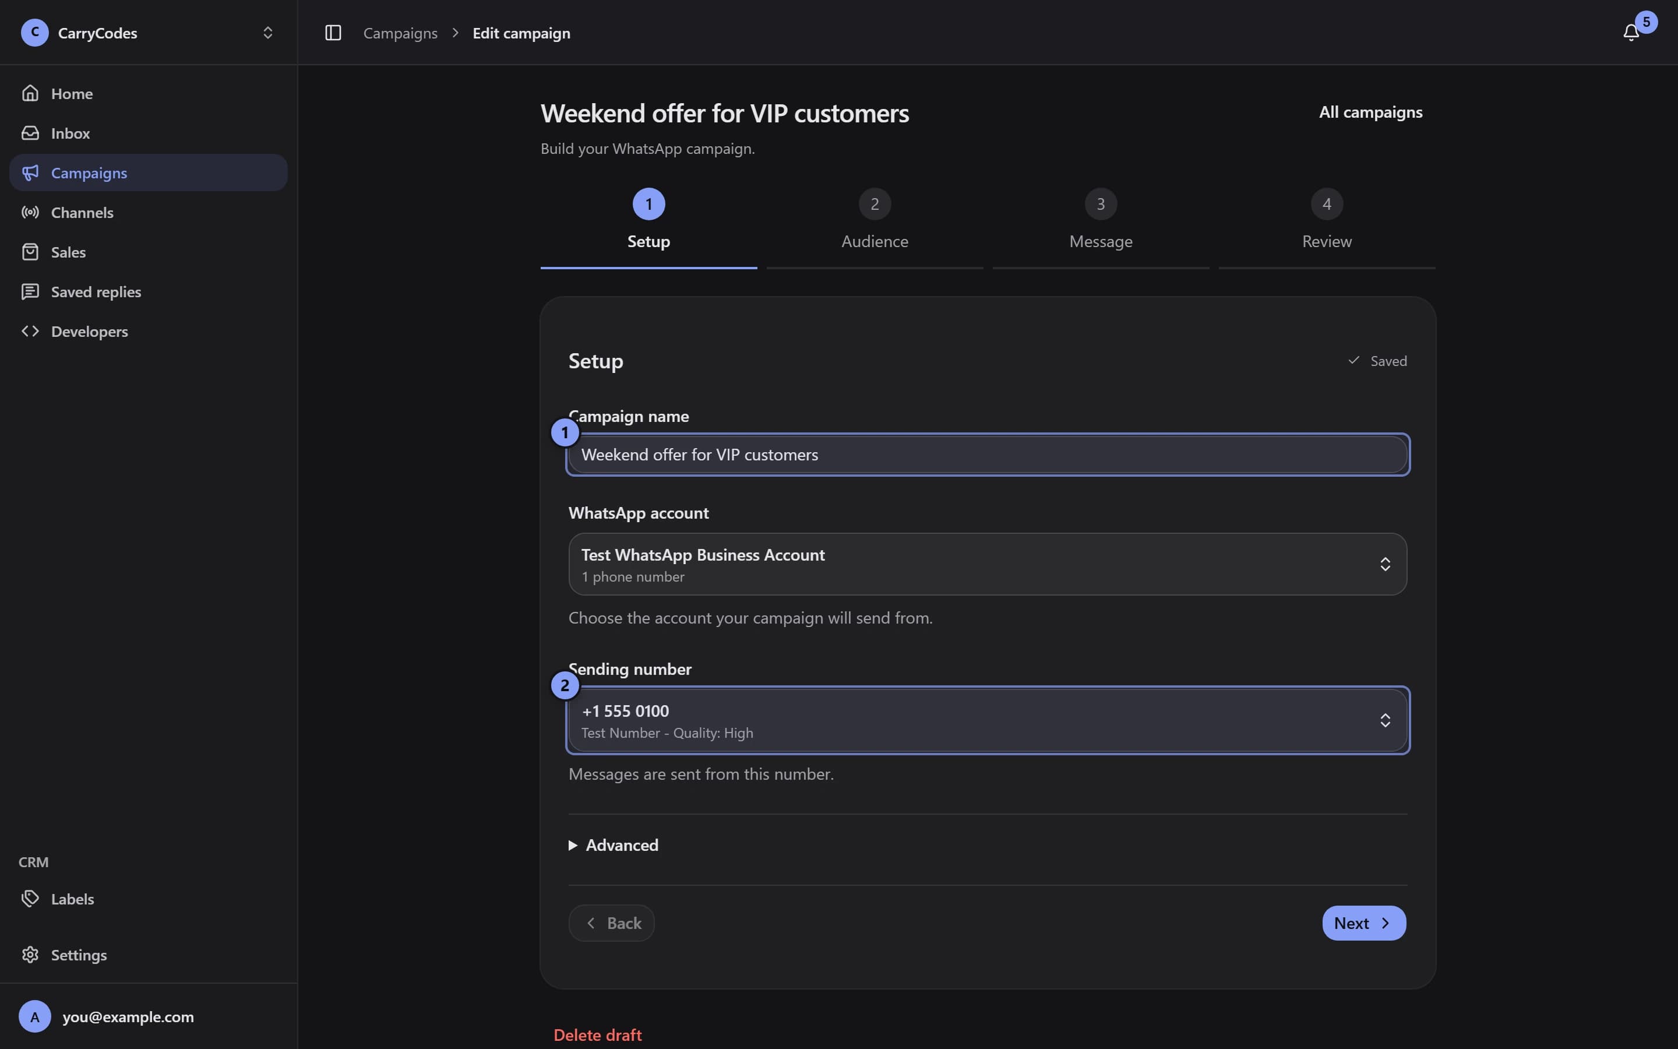This screenshot has width=1678, height=1049.
Task: Click CarryCodes workspace avatar
Action: (x=35, y=33)
